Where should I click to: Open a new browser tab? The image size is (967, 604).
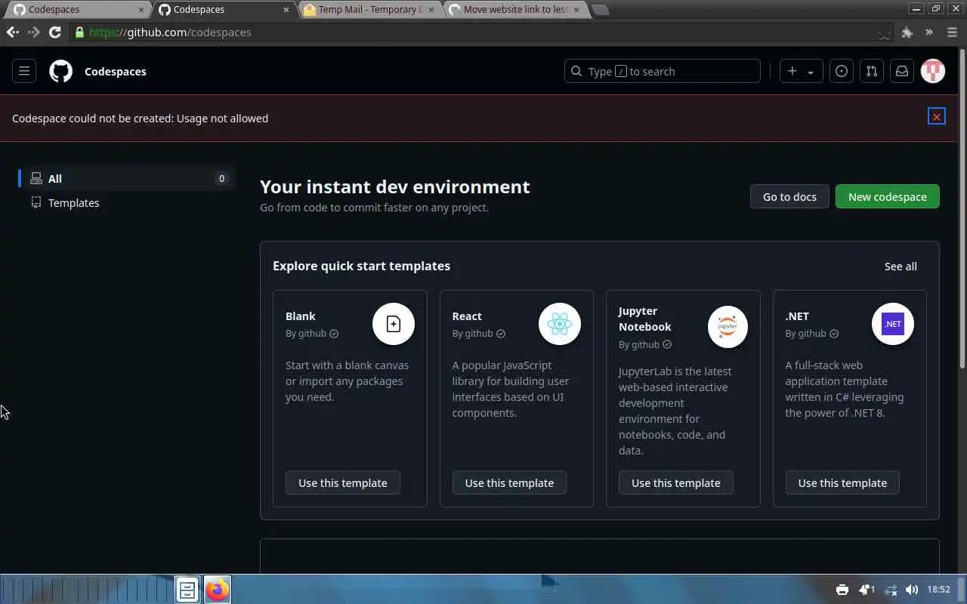point(600,10)
